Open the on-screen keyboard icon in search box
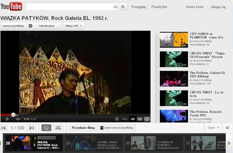Screen dimensions: 233x153 point(115,7)
